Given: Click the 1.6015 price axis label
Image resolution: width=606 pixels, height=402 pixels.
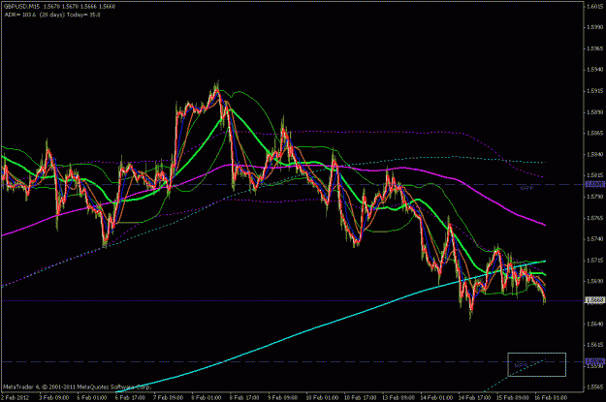Looking at the screenshot, I should click(x=594, y=6).
